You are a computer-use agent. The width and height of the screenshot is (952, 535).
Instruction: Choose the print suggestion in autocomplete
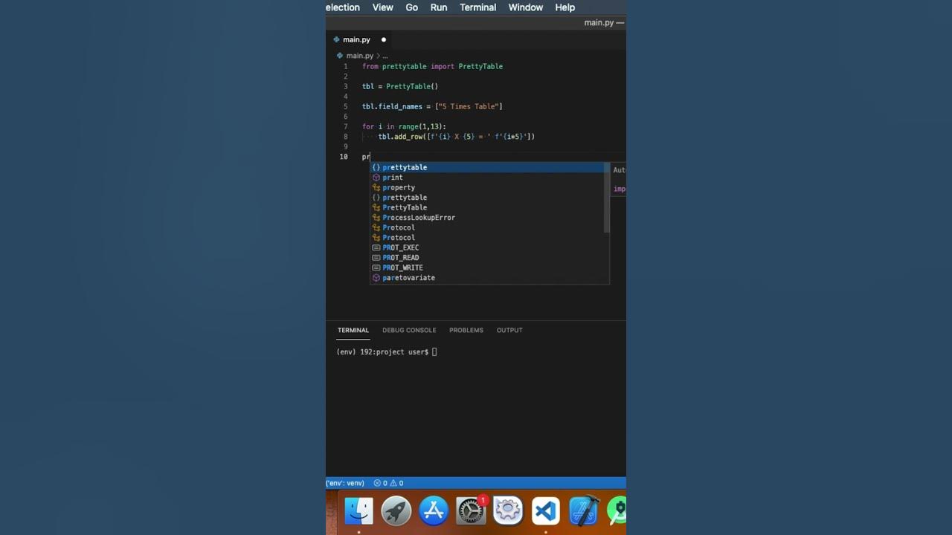pyautogui.click(x=489, y=178)
